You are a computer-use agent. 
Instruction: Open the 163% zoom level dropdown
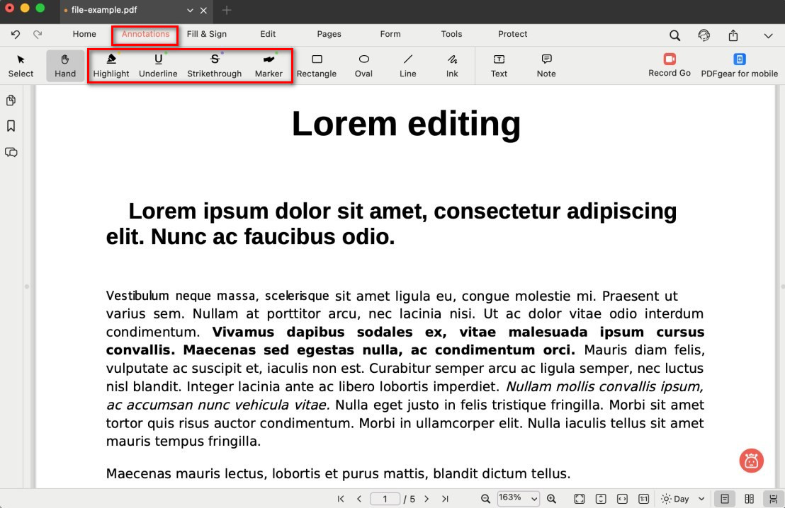(518, 499)
